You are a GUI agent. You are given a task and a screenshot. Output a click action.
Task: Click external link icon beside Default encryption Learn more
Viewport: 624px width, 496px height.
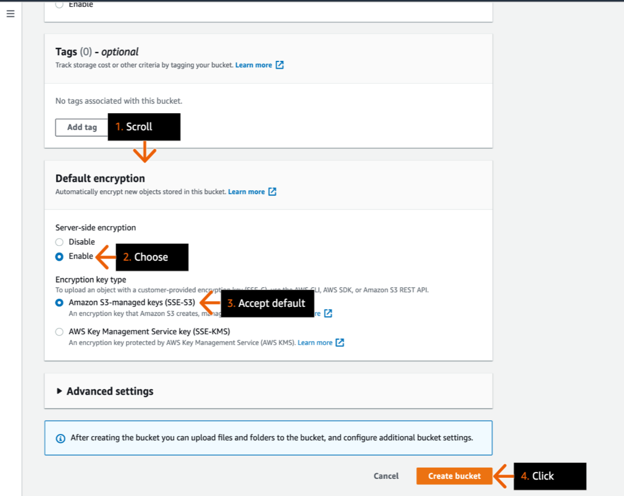click(x=273, y=191)
